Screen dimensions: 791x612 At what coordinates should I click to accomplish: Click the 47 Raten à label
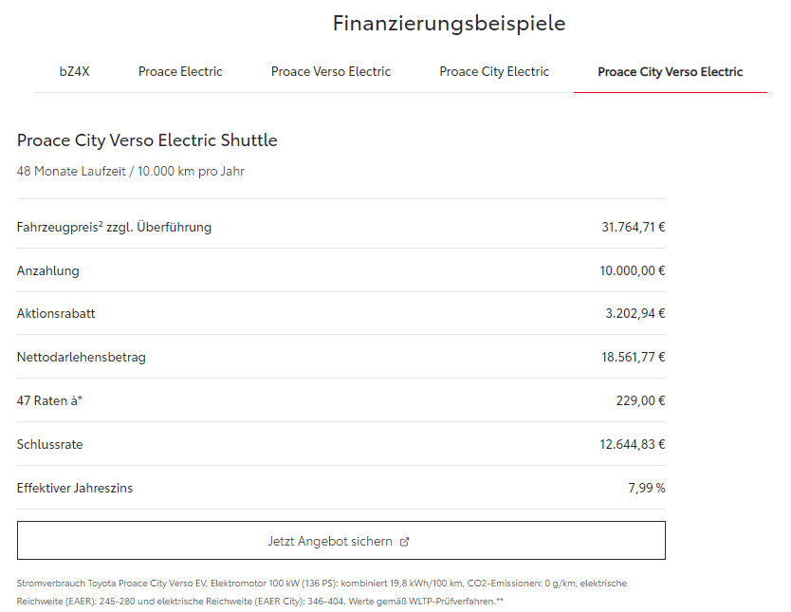(x=50, y=401)
